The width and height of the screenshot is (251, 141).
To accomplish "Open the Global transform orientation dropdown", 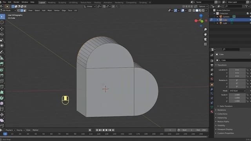I will click(x=90, y=7).
